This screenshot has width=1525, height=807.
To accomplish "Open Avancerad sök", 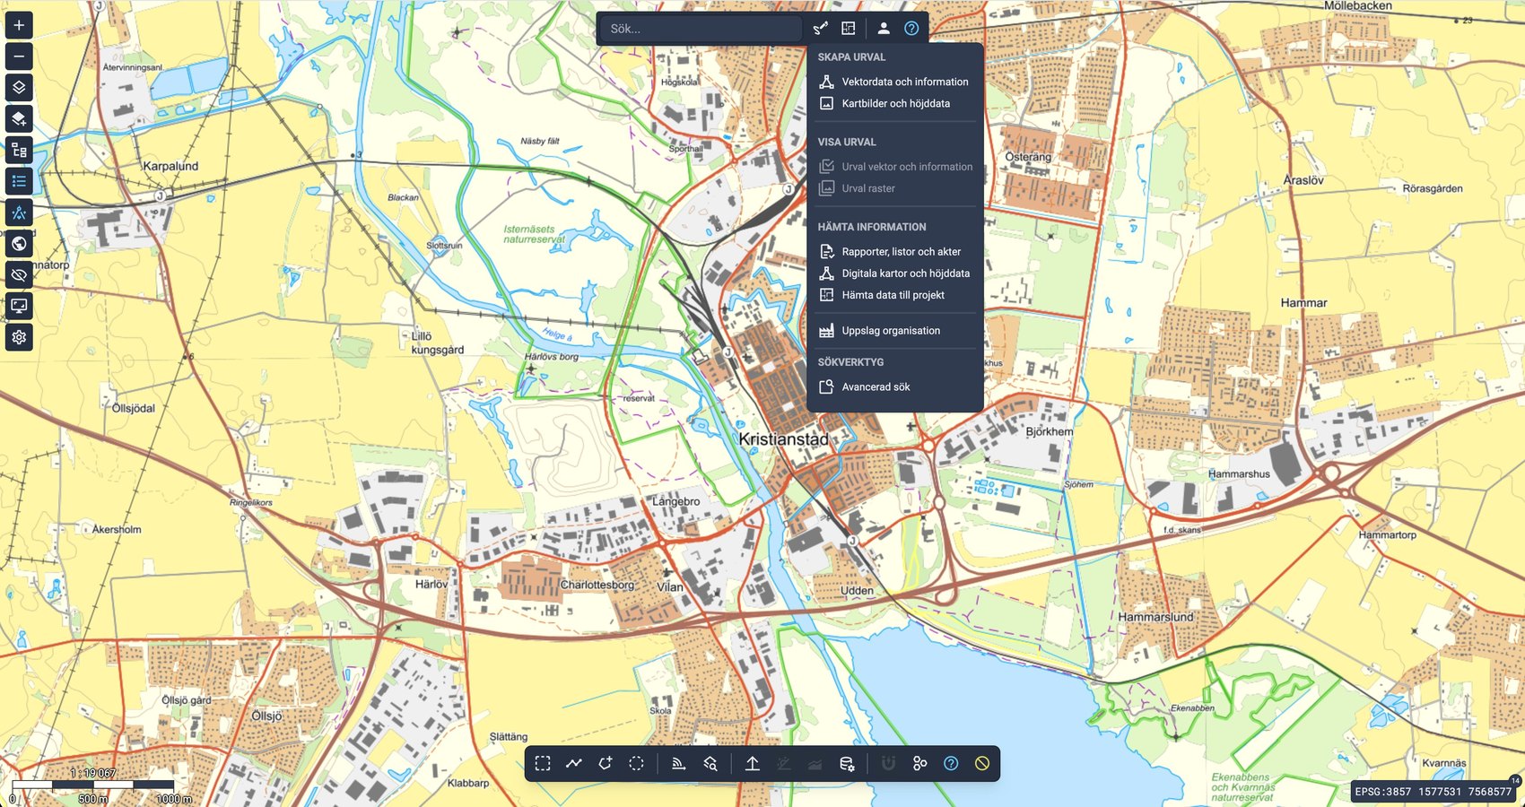I will point(894,387).
